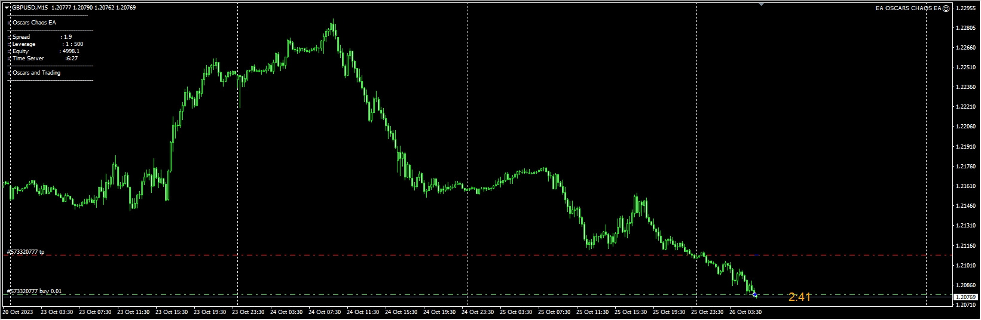Click the orange 2:41 candle timer
Viewport: 981px width, 320px height.
pos(799,297)
